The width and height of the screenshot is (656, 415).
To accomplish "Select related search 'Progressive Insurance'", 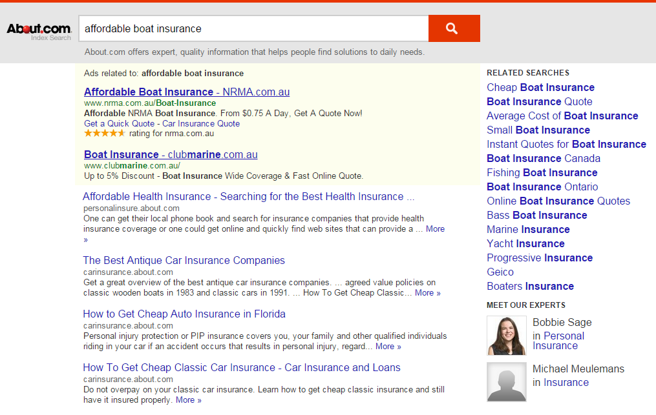I will pyautogui.click(x=540, y=258).
